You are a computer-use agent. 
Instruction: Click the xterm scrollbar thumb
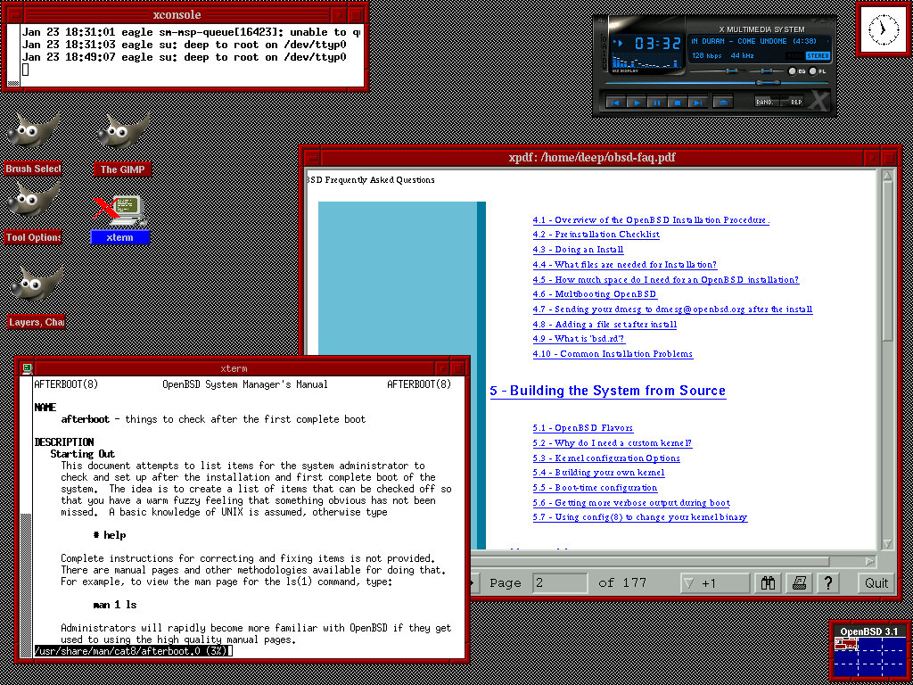(26, 584)
